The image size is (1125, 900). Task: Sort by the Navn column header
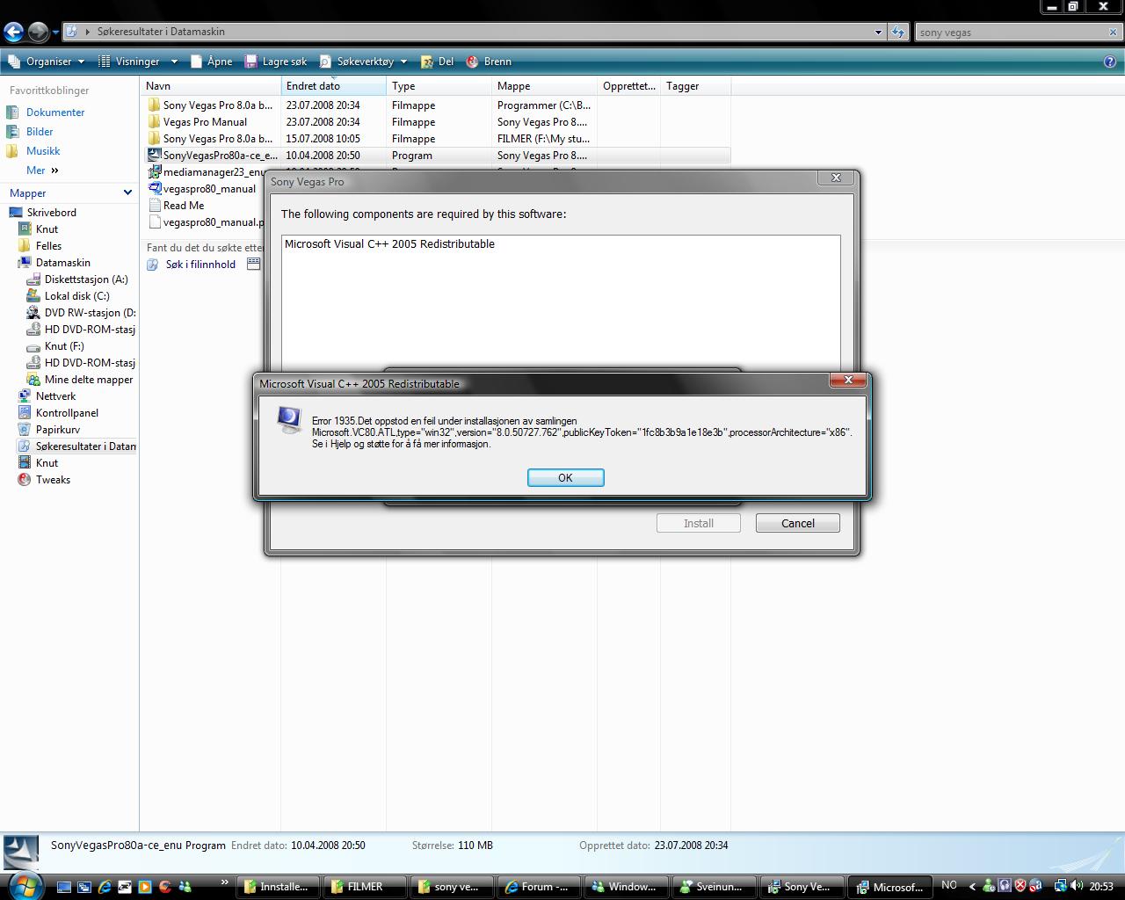pyautogui.click(x=211, y=86)
